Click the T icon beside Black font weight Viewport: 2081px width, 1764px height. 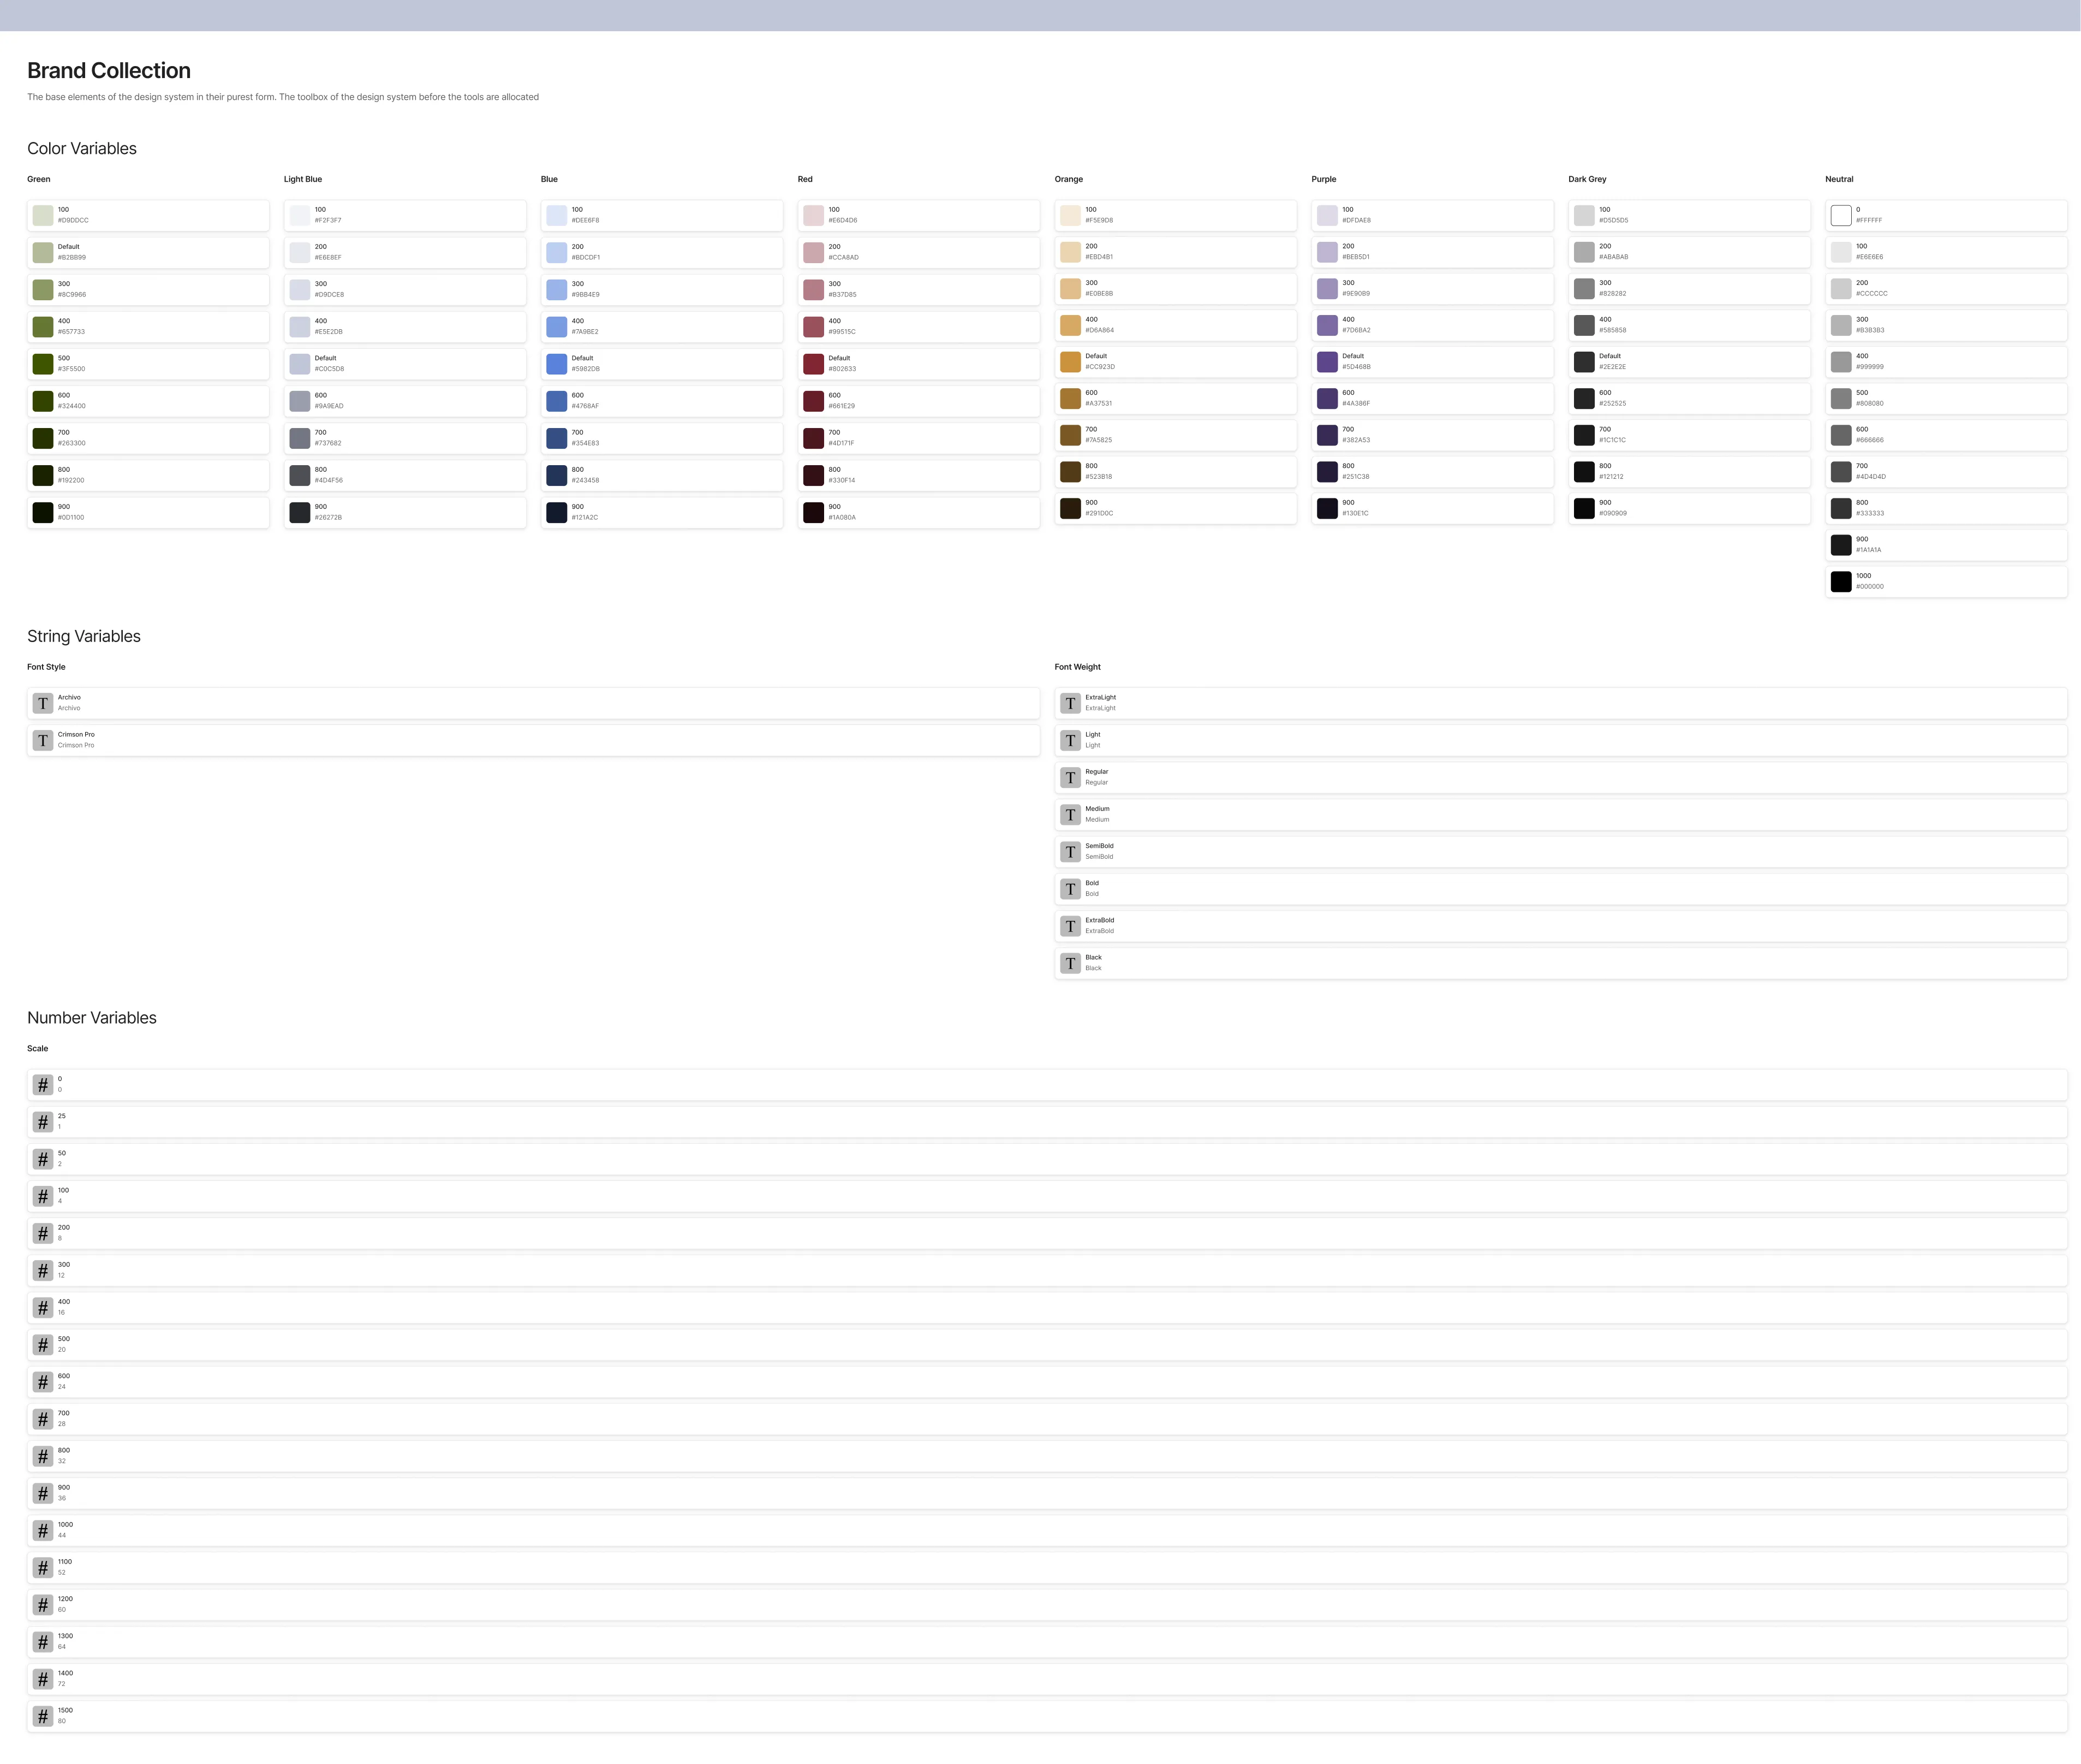click(1070, 963)
